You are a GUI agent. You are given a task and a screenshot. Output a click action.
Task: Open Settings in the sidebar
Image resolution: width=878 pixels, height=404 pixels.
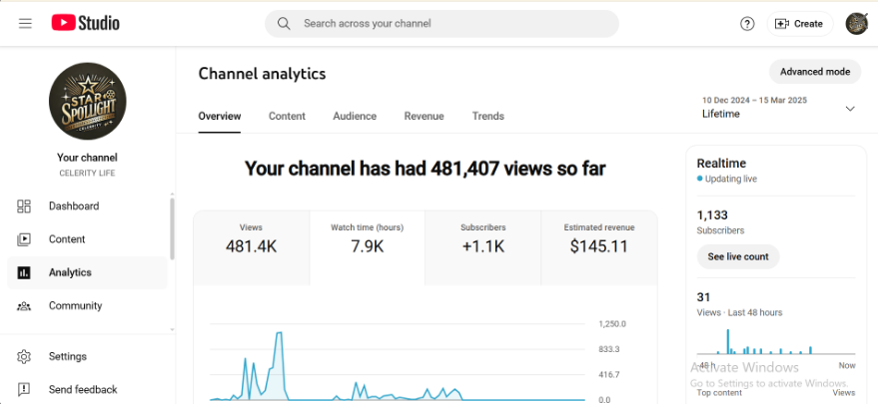[x=87, y=356]
